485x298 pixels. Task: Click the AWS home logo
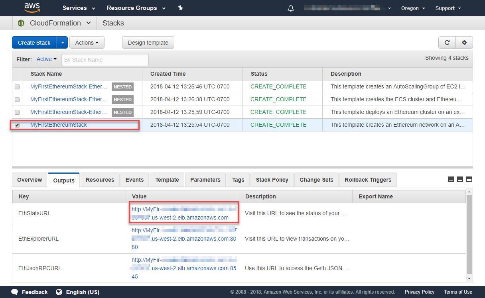click(32, 8)
